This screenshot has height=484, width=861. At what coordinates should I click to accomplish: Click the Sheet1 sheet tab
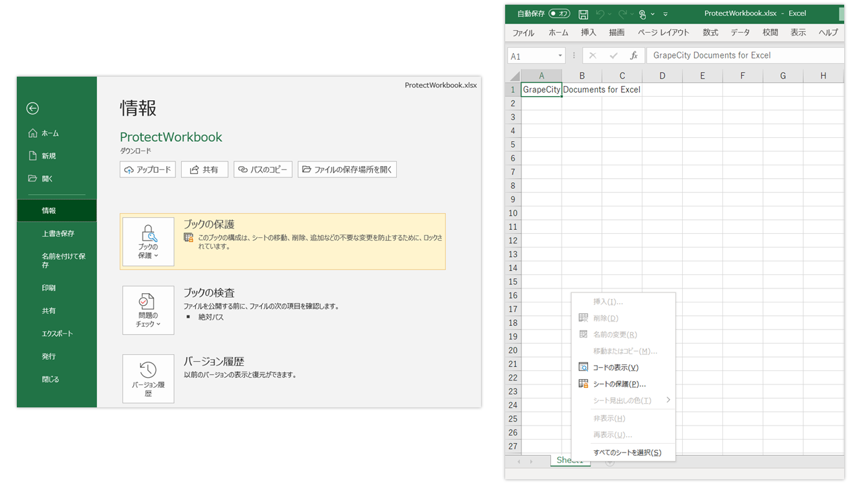click(570, 460)
